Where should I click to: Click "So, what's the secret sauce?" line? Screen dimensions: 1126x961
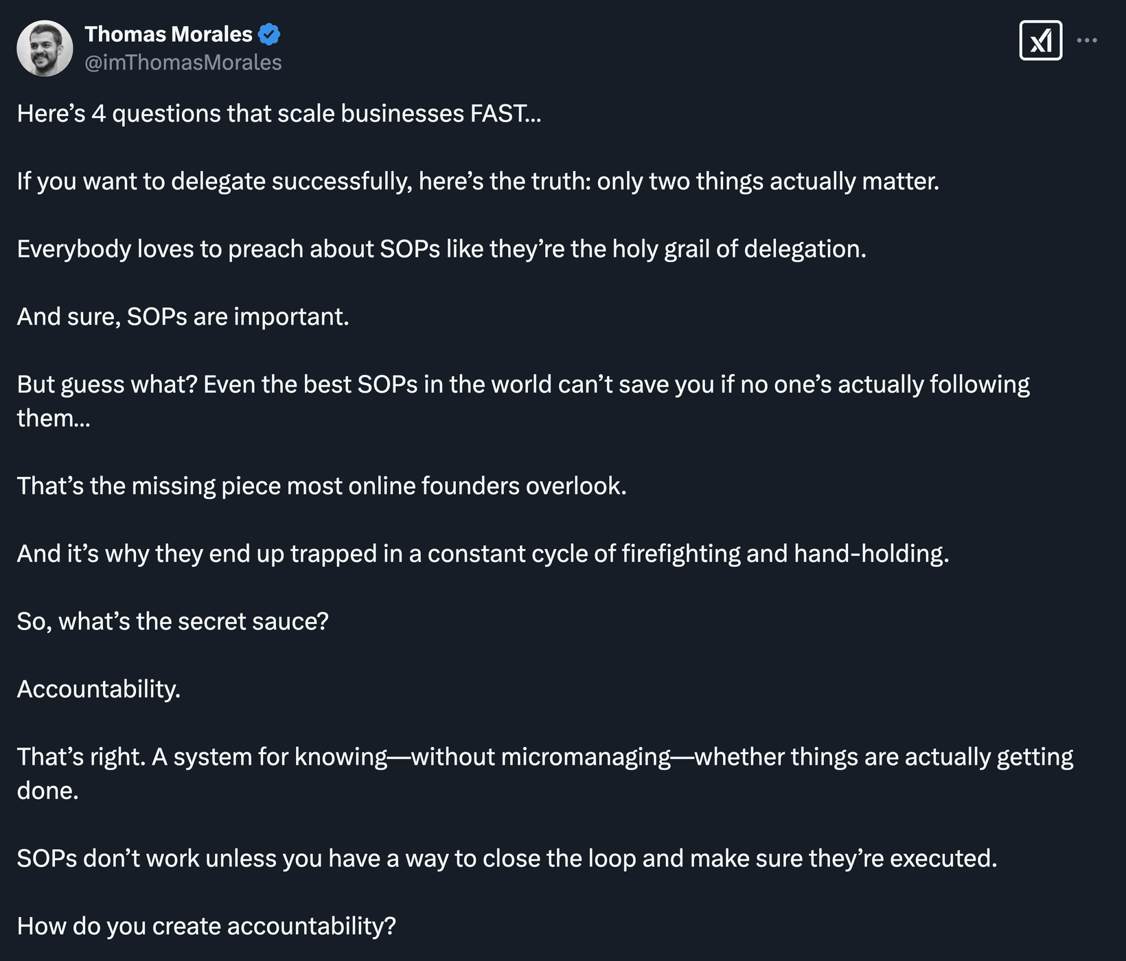point(172,621)
